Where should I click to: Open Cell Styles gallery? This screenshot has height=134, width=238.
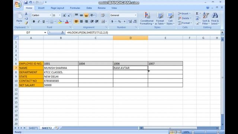(170, 19)
